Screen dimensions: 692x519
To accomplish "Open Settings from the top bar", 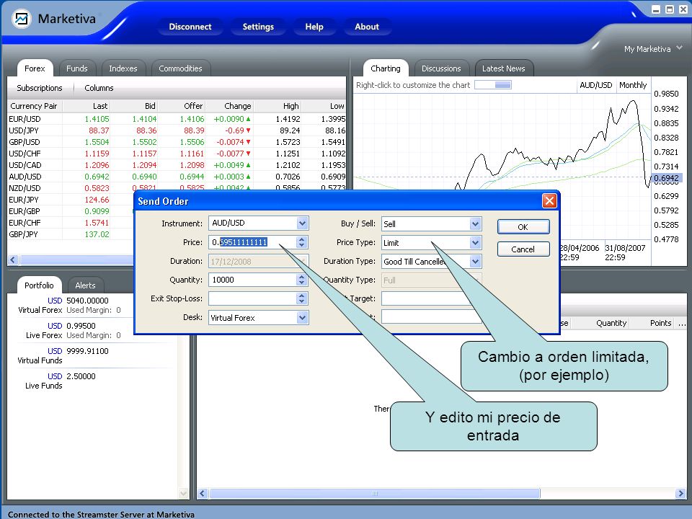I will pyautogui.click(x=258, y=27).
